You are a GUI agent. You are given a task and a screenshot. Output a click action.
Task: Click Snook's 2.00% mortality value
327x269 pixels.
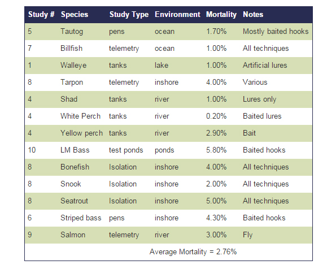click(x=216, y=184)
